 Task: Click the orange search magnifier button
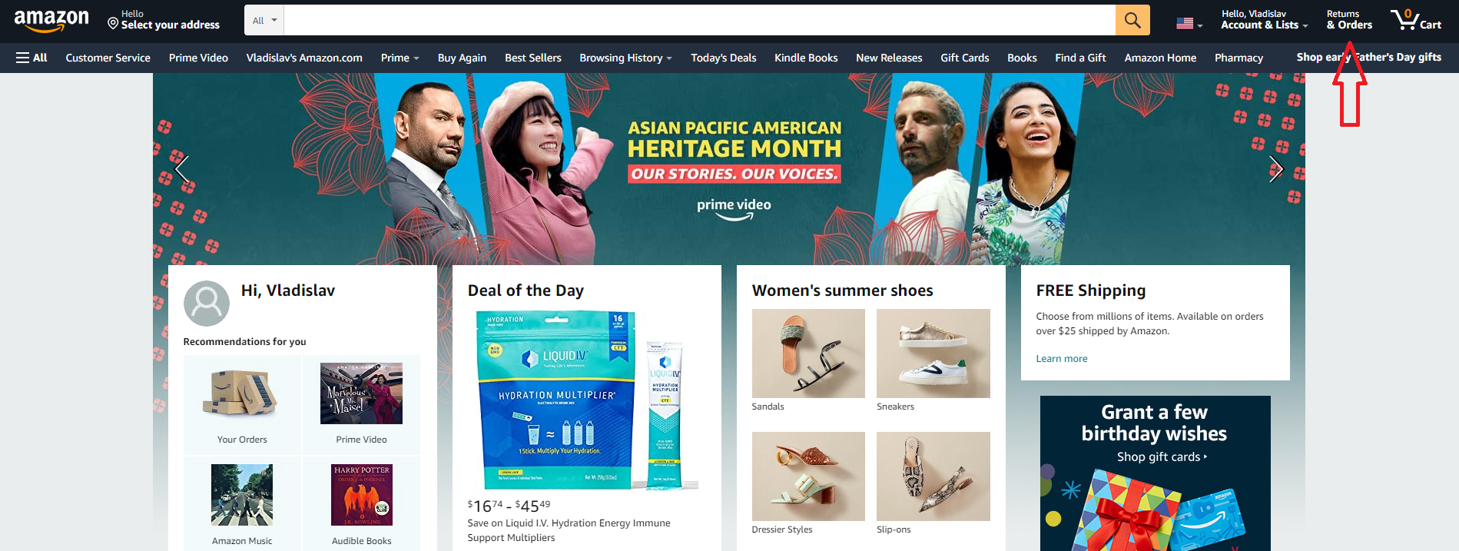(x=1132, y=20)
